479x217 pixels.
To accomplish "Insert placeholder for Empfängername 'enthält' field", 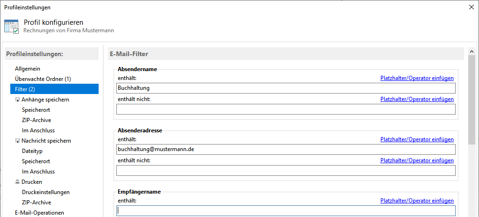I will pos(417,201).
